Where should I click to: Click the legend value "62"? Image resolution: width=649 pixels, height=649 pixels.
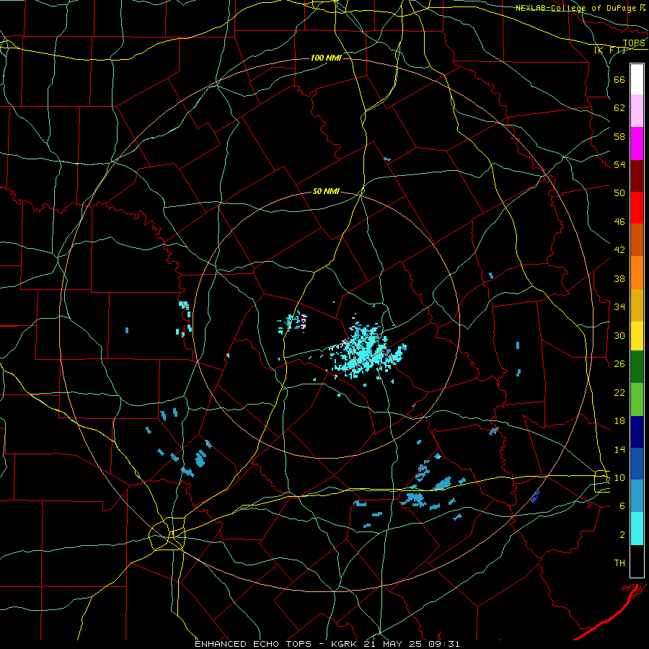pos(619,107)
